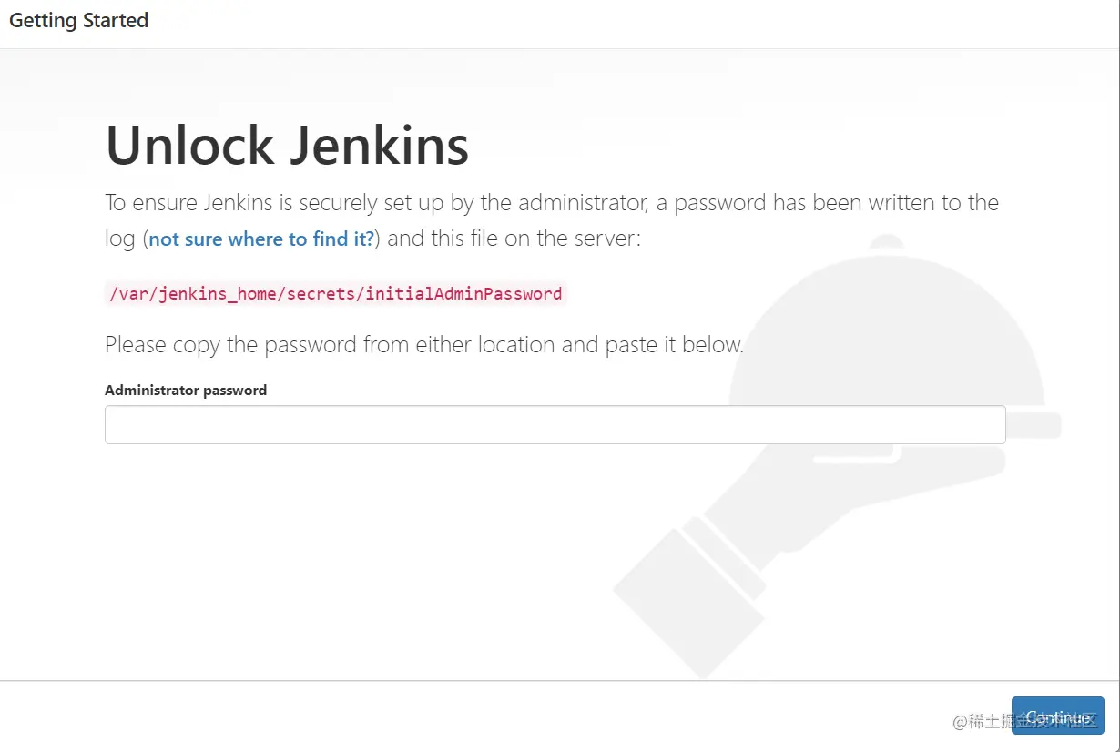Click the Administrator password label

click(186, 391)
